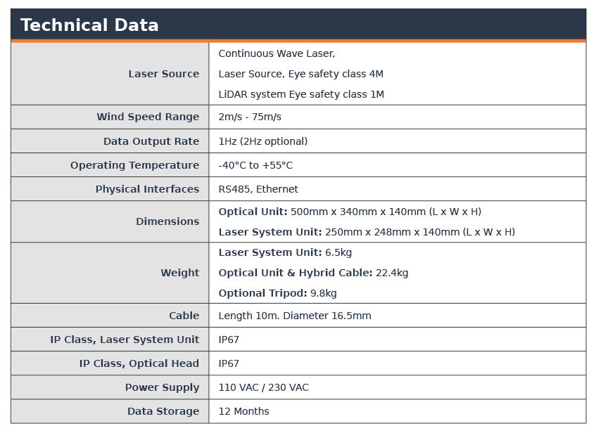Click the Technical Data header title
The image size is (596, 433).
coord(89,25)
